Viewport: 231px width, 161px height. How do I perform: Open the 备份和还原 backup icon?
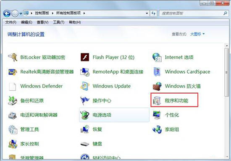click(13, 101)
